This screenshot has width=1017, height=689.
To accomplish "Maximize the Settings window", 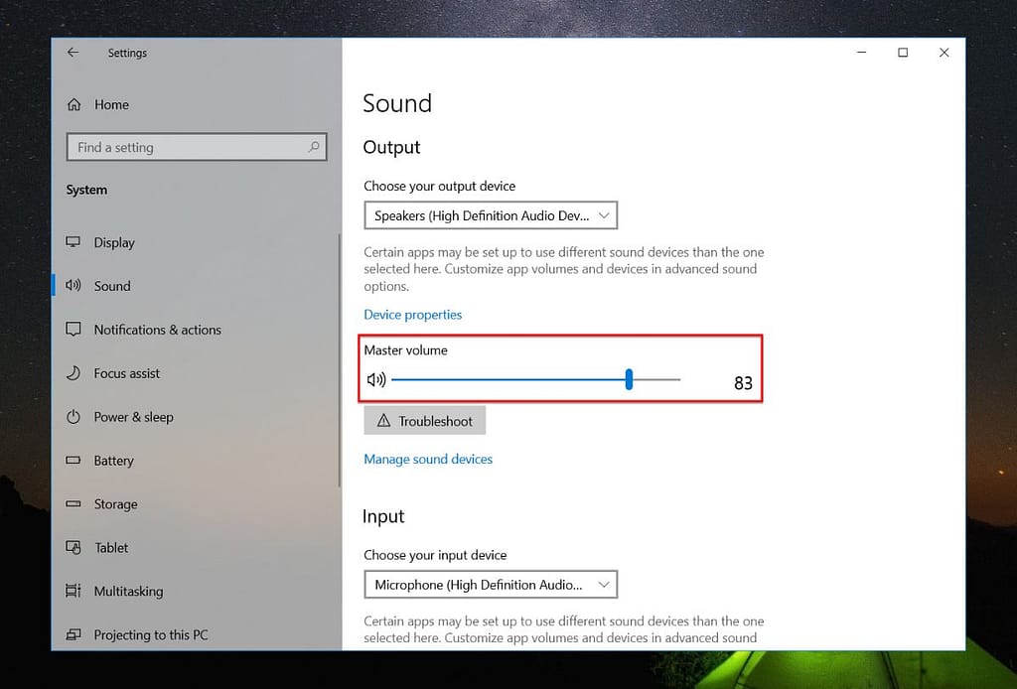I will [x=903, y=53].
